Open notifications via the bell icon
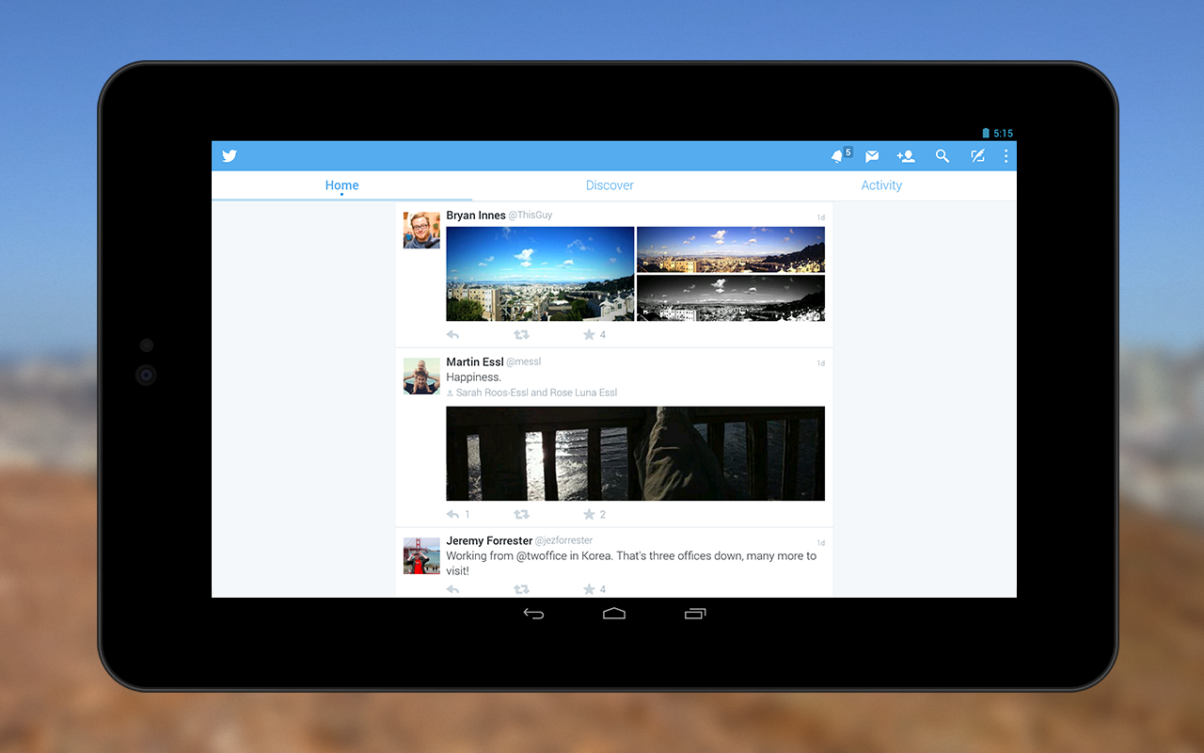The width and height of the screenshot is (1204, 753). coord(837,155)
